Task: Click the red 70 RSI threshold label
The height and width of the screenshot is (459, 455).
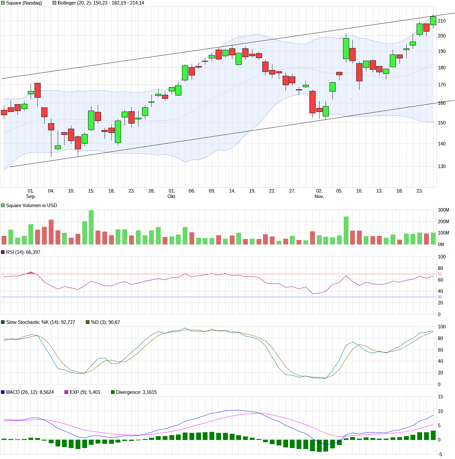Action: click(x=440, y=274)
